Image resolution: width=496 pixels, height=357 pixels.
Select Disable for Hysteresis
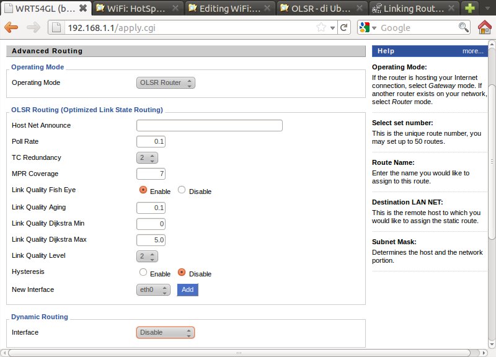pyautogui.click(x=182, y=272)
